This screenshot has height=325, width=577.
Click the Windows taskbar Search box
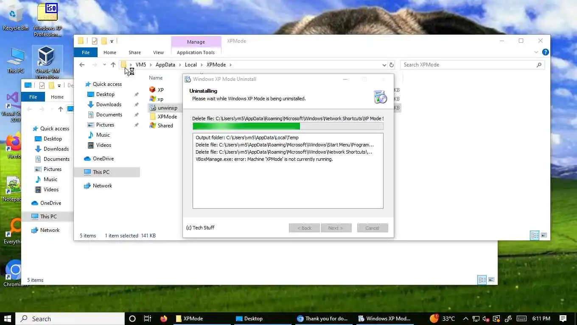(70, 319)
